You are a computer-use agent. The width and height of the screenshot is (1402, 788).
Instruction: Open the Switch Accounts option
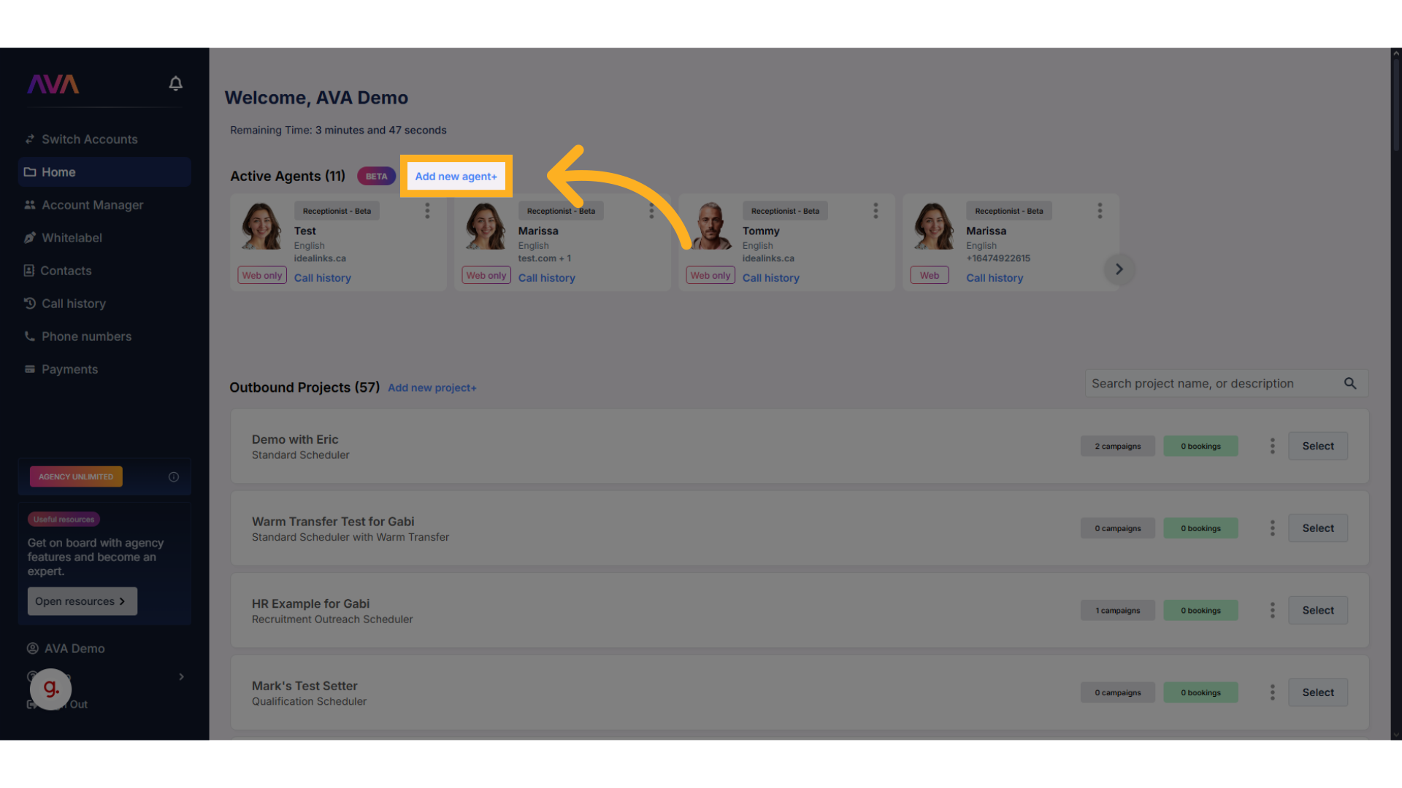coord(89,139)
